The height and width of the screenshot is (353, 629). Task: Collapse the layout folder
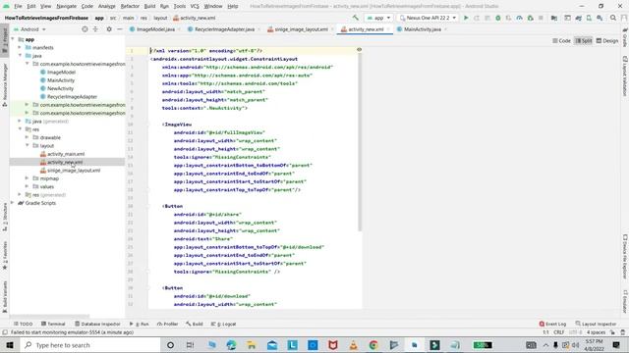[27, 146]
